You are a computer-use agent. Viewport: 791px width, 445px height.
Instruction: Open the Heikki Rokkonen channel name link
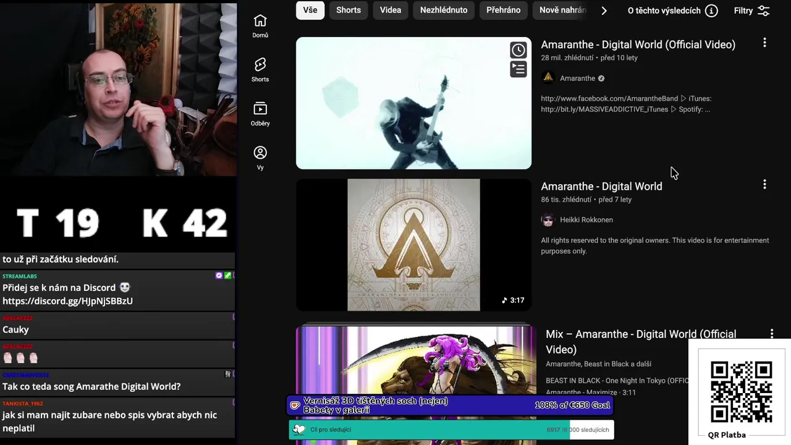[586, 219]
